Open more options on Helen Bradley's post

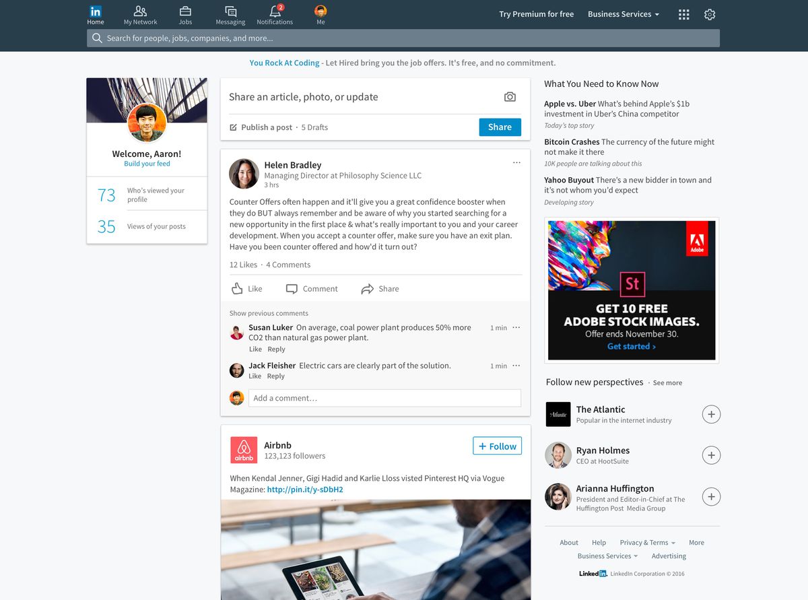pos(516,163)
